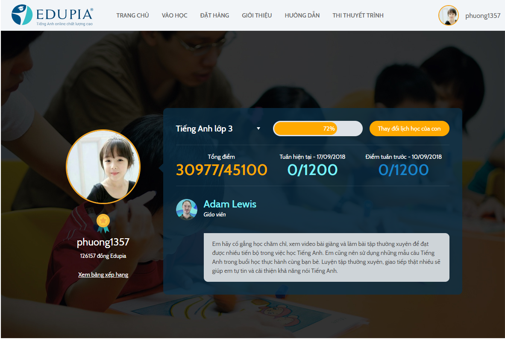Open the ĐẶT HÀNG menu item

214,15
